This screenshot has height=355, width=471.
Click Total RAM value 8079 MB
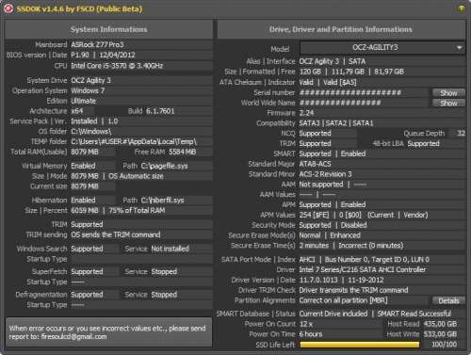point(85,152)
